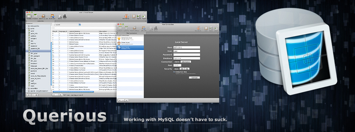355x132 pixels.
Task: Click the Copy icon in the New Connection toolbar
Action: coord(206,28)
